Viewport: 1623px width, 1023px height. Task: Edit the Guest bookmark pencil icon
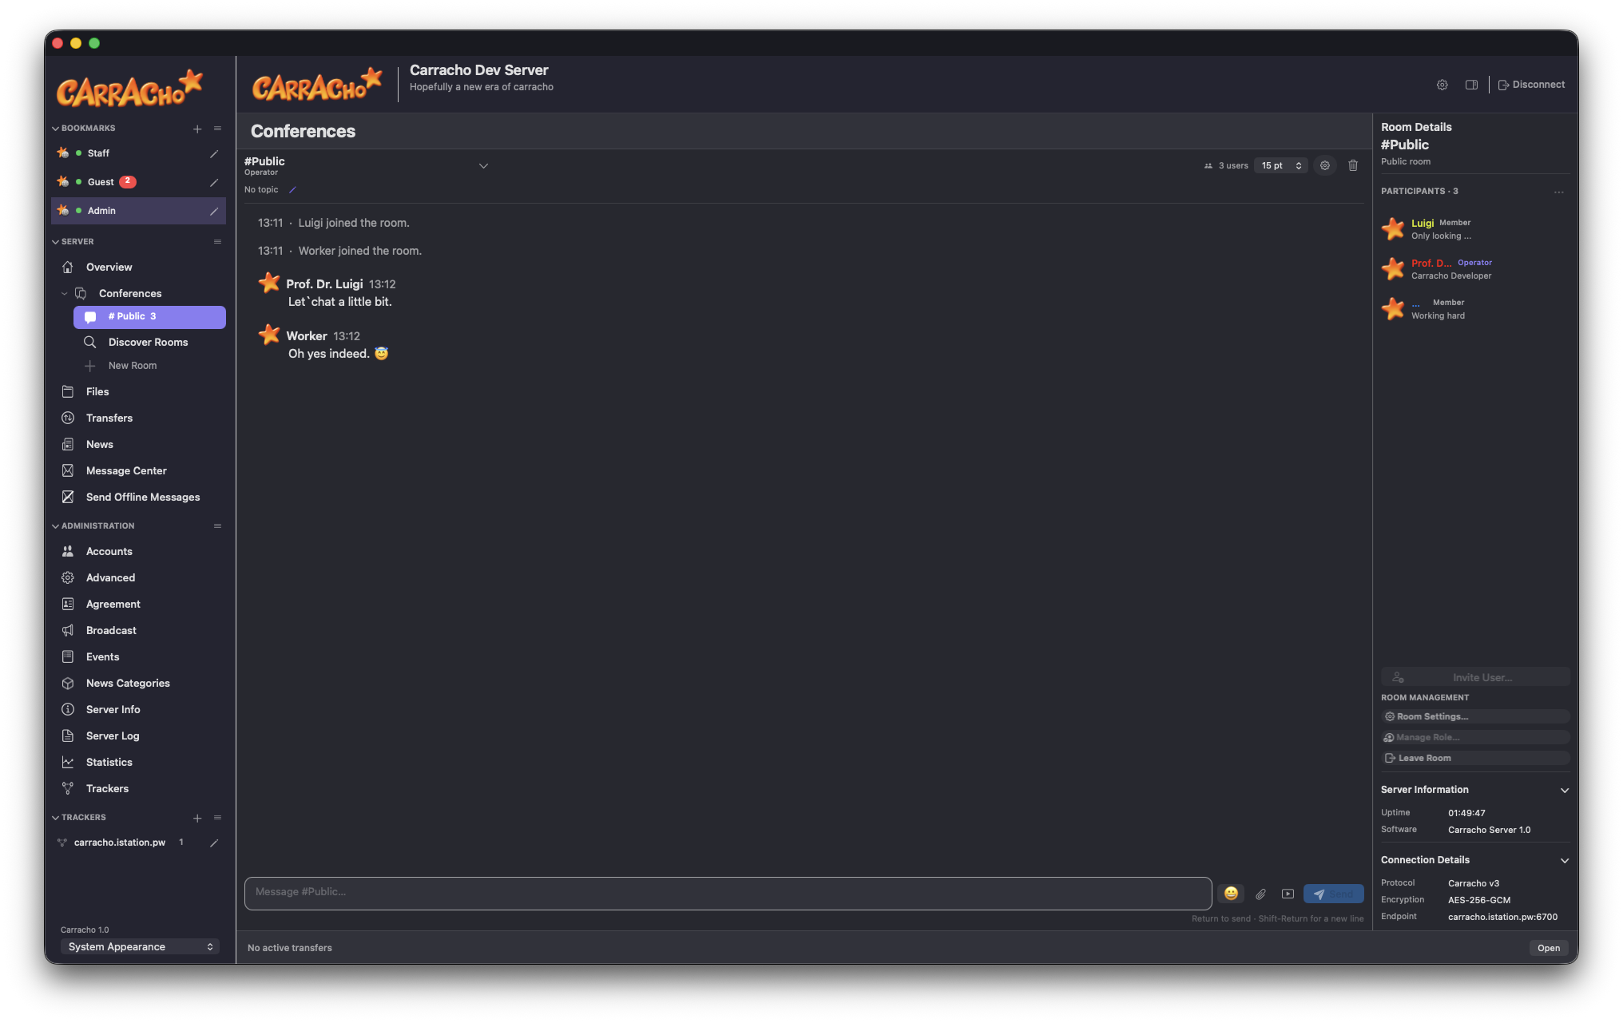click(x=214, y=182)
